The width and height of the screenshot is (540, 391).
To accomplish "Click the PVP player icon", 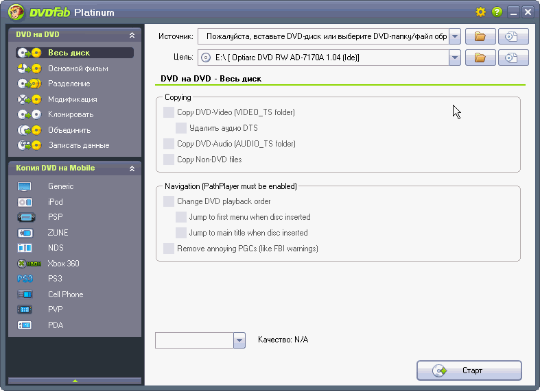I will click(25, 310).
